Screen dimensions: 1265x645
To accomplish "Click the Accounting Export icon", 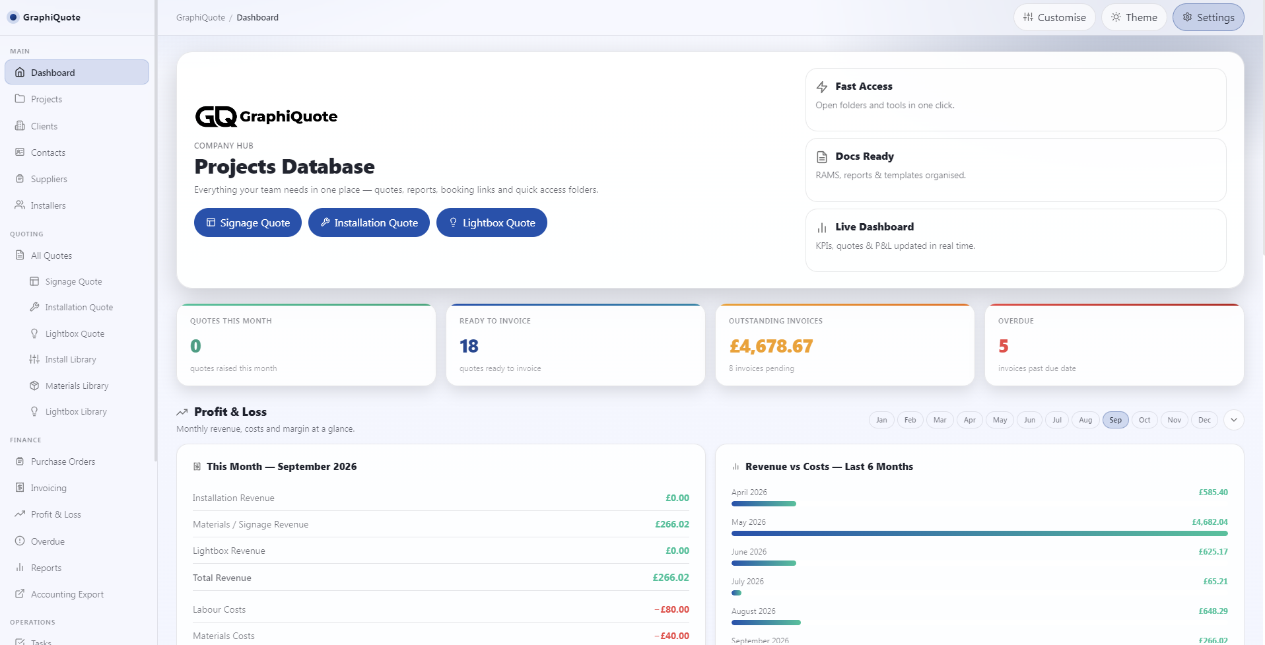I will [x=20, y=594].
